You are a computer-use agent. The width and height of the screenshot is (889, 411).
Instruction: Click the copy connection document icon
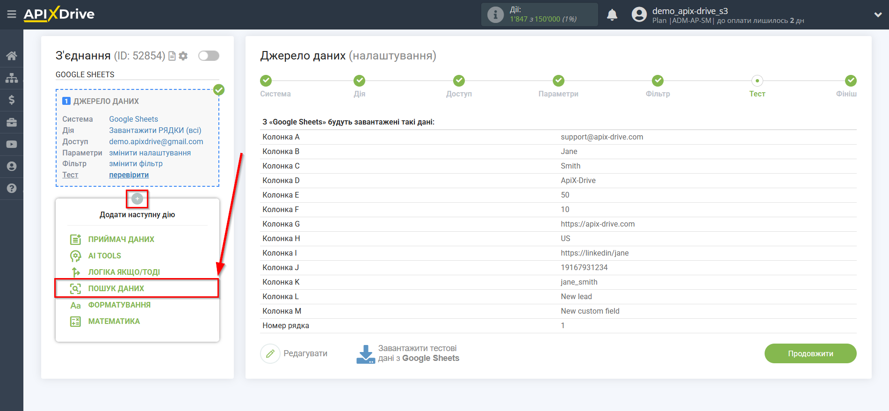click(172, 56)
